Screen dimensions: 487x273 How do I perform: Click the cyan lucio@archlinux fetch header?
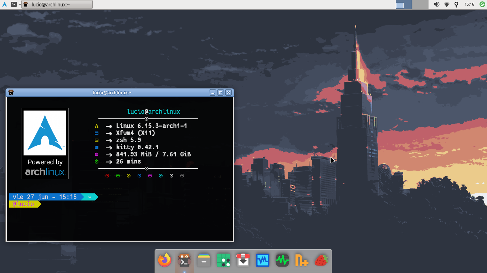[x=154, y=112]
